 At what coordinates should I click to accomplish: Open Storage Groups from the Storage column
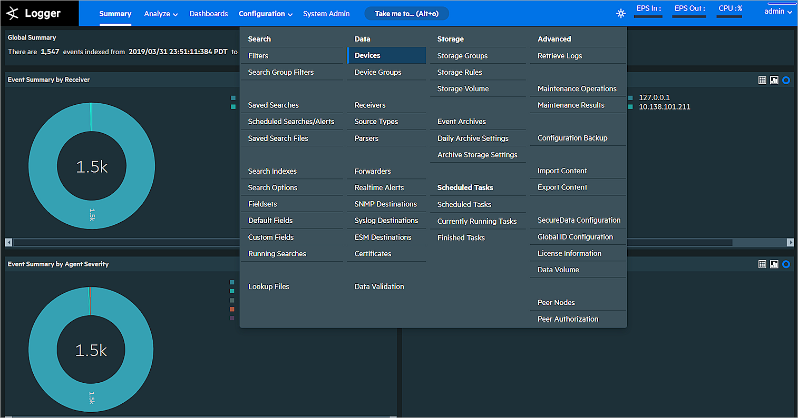click(462, 56)
